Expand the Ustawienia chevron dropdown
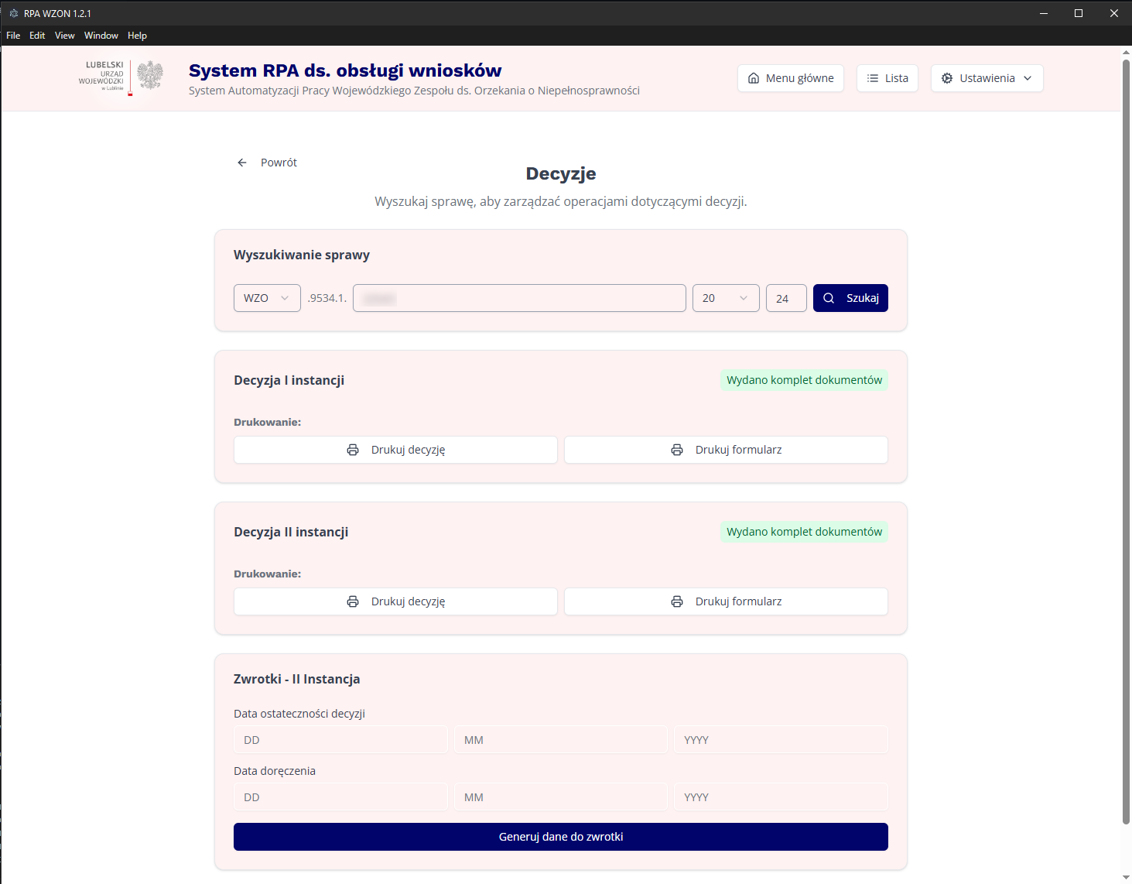Viewport: 1132px width, 884px height. (1029, 78)
